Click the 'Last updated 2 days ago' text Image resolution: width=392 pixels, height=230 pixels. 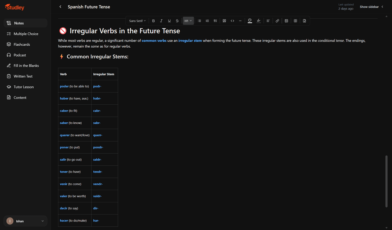point(346,7)
